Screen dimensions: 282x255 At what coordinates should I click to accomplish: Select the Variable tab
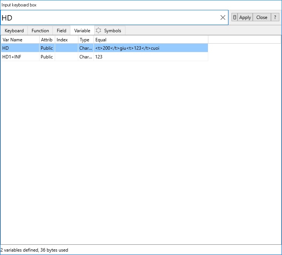pyautogui.click(x=82, y=31)
